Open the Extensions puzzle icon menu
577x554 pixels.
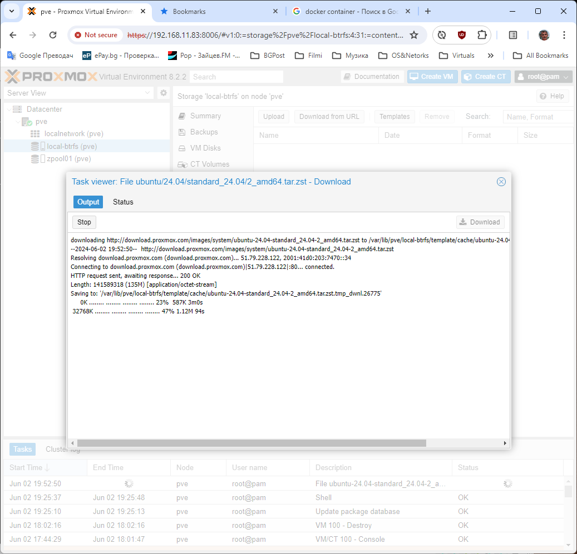pyautogui.click(x=481, y=35)
